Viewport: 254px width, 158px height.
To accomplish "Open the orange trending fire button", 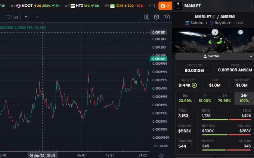I will coord(165,6).
